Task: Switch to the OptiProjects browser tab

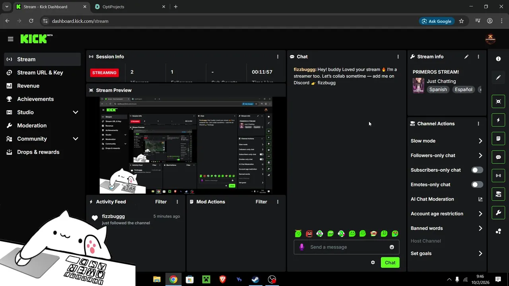Action: pos(129,7)
